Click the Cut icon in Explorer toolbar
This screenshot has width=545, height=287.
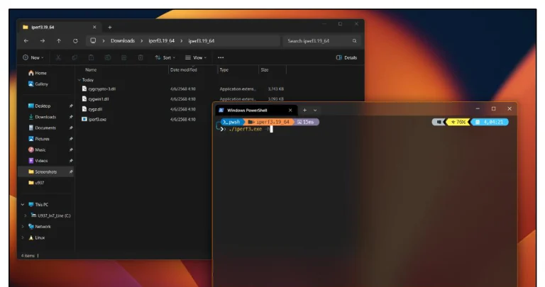pyautogui.click(x=58, y=57)
